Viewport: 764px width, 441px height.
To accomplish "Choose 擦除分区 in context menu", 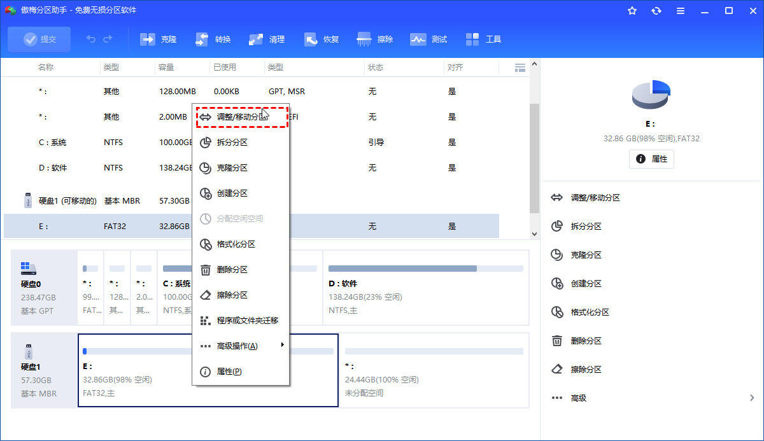I will 241,295.
